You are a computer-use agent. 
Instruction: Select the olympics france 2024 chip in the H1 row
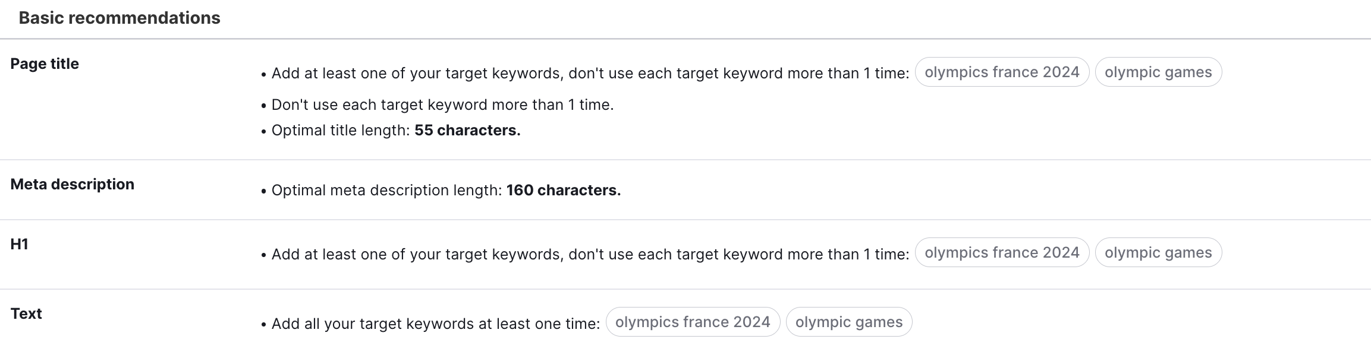(1002, 252)
